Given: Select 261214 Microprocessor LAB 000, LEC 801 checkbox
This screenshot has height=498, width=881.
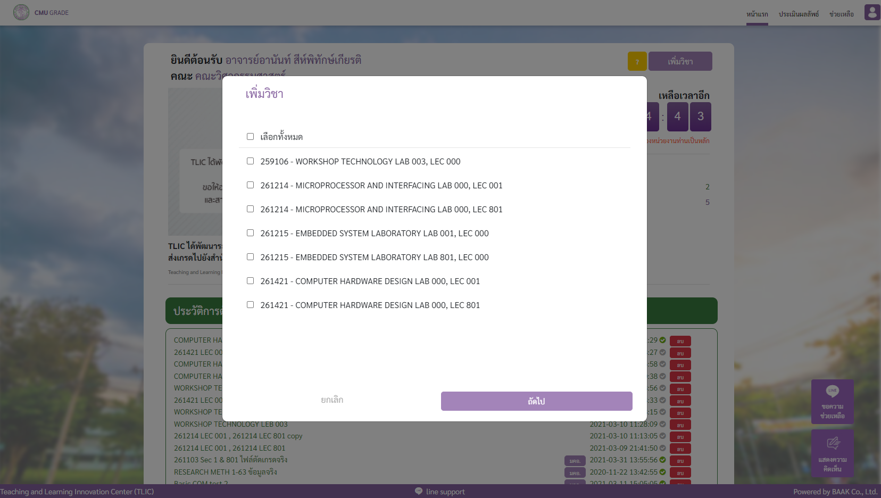Looking at the screenshot, I should tap(250, 209).
